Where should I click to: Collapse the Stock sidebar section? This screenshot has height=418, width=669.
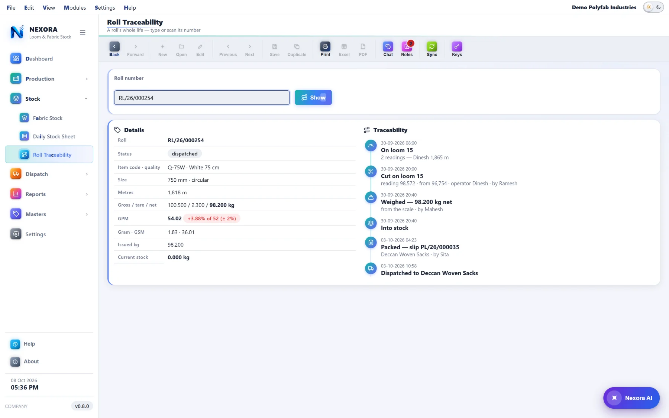[x=49, y=99]
